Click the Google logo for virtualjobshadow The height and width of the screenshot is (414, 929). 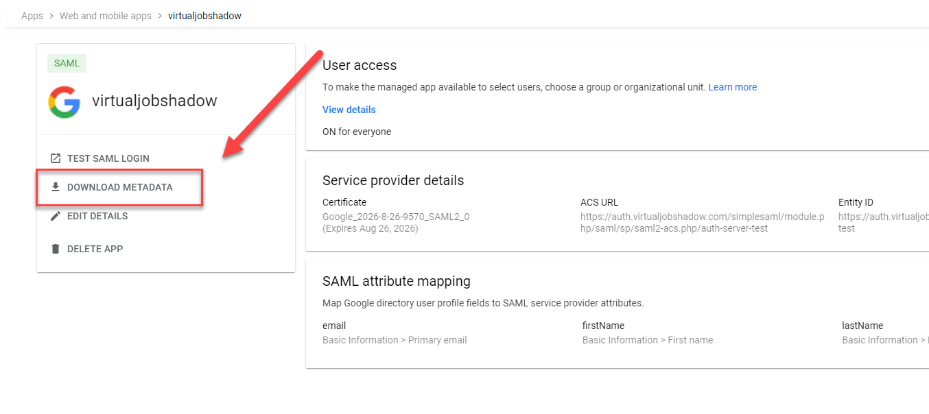click(x=64, y=101)
